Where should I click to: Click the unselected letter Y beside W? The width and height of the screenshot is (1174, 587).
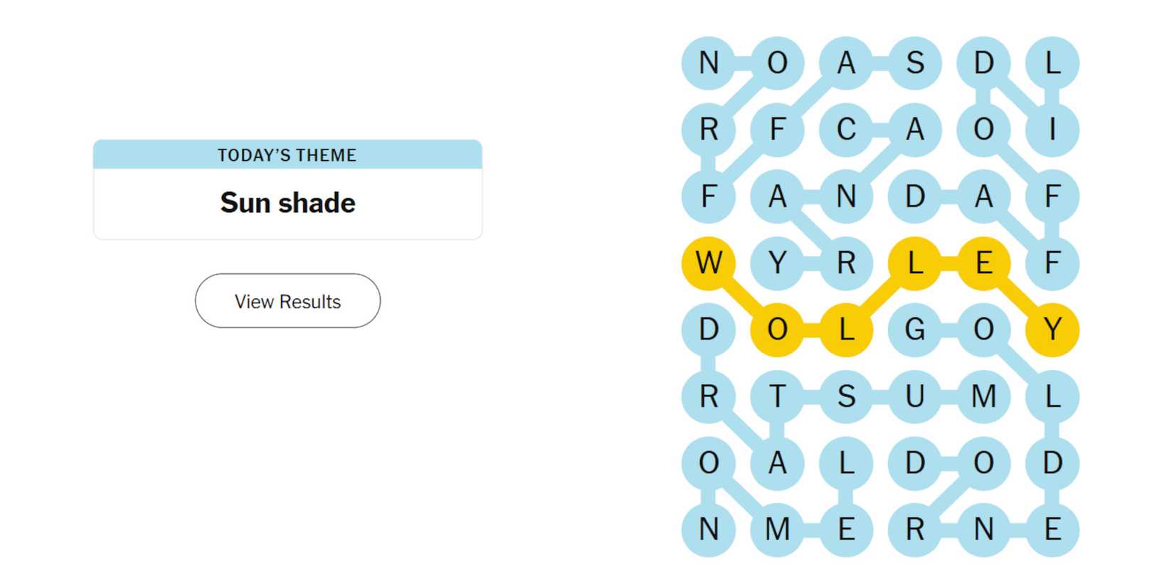click(x=777, y=263)
